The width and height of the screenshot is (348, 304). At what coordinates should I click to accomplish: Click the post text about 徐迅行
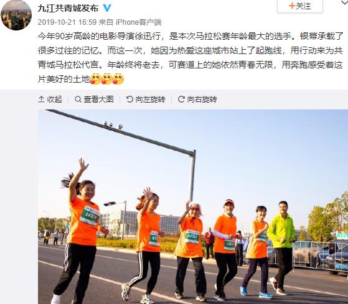click(190, 58)
